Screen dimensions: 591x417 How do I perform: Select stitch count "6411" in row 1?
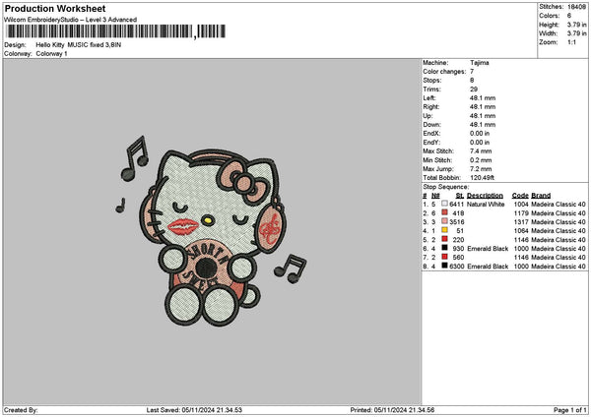tap(456, 205)
